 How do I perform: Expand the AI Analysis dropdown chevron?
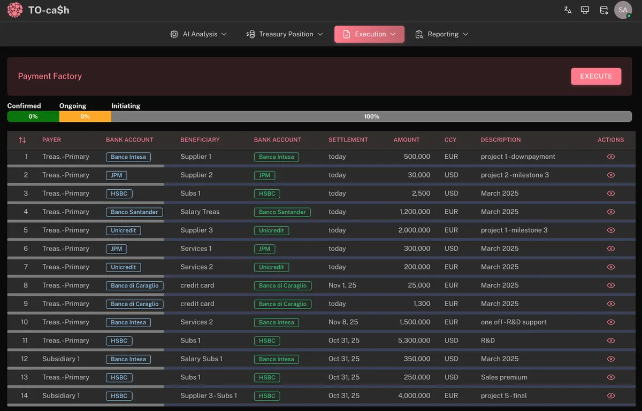pos(224,34)
